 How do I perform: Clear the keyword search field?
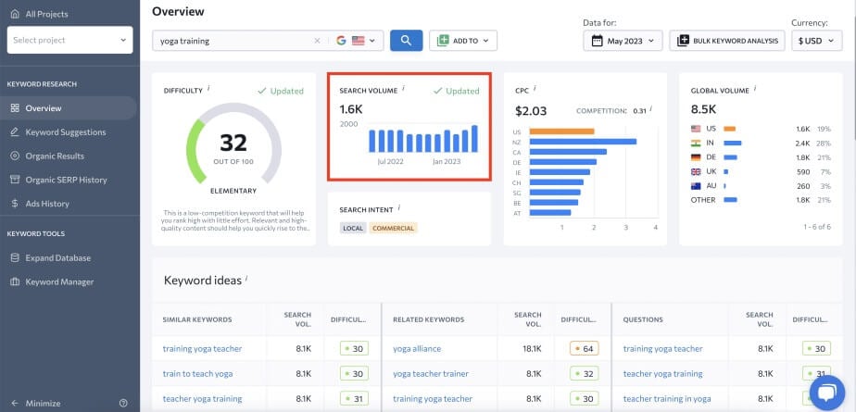[x=317, y=41]
